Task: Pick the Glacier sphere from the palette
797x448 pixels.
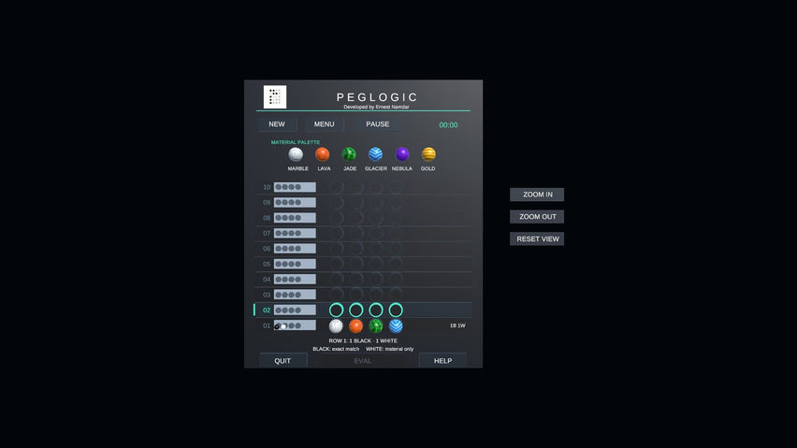Action: tap(376, 154)
